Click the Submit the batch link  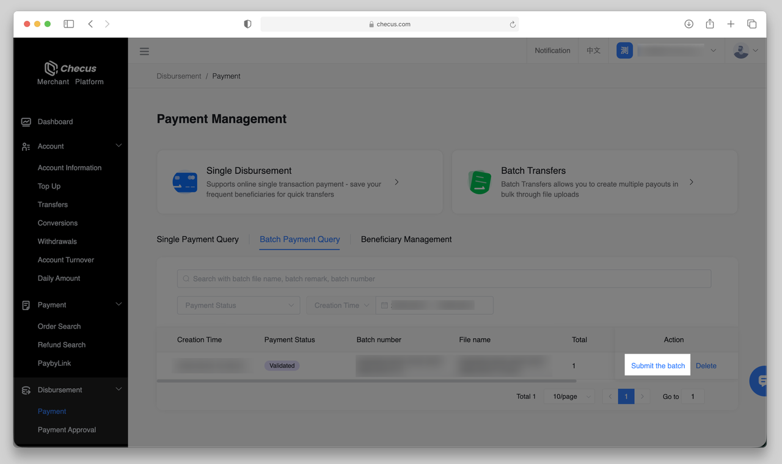click(x=658, y=366)
